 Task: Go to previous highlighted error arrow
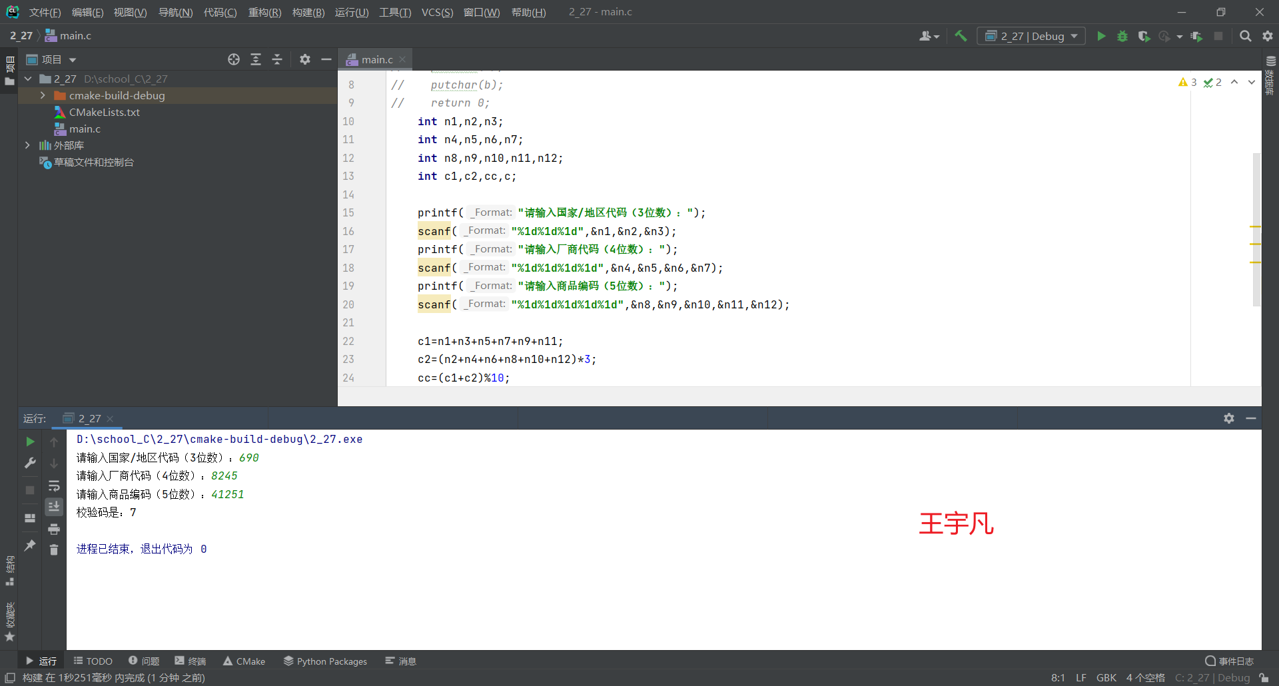click(x=1234, y=82)
